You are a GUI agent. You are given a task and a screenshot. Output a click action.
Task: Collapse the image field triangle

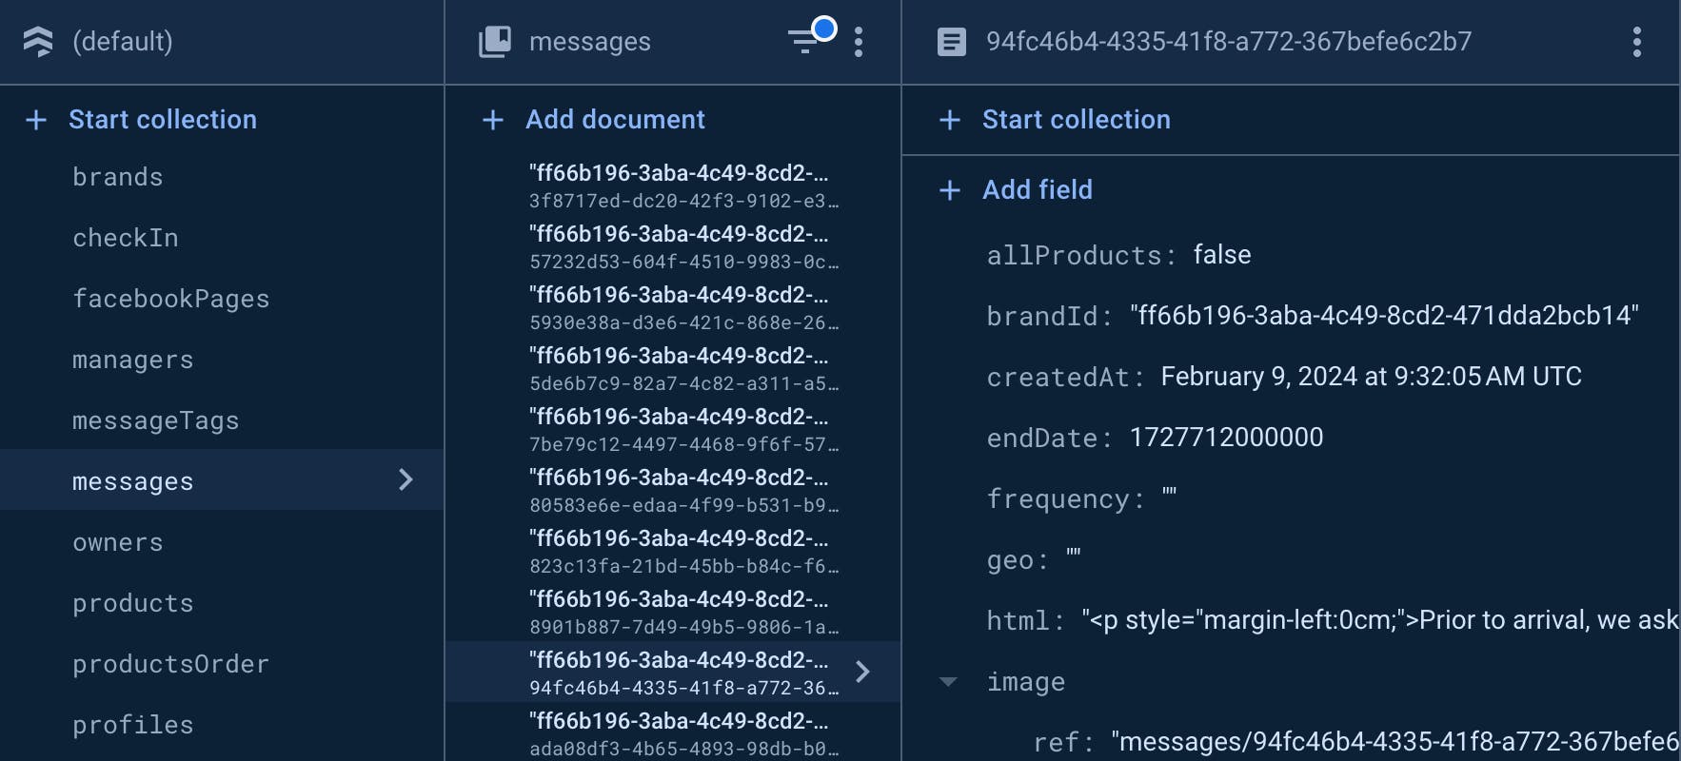948,682
